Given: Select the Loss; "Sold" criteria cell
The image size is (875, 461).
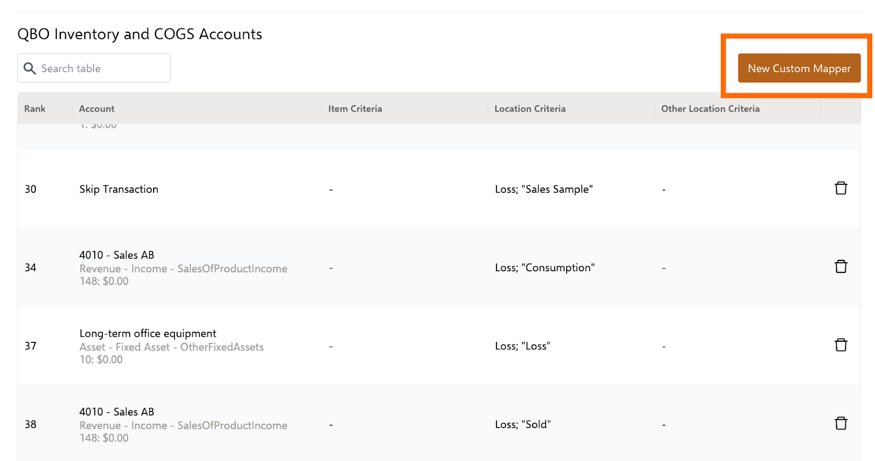Looking at the screenshot, I should pyautogui.click(x=523, y=424).
